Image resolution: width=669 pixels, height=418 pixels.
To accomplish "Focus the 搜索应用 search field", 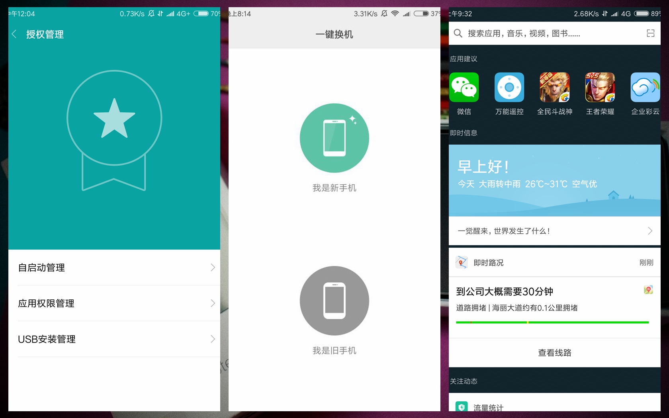I will click(555, 33).
